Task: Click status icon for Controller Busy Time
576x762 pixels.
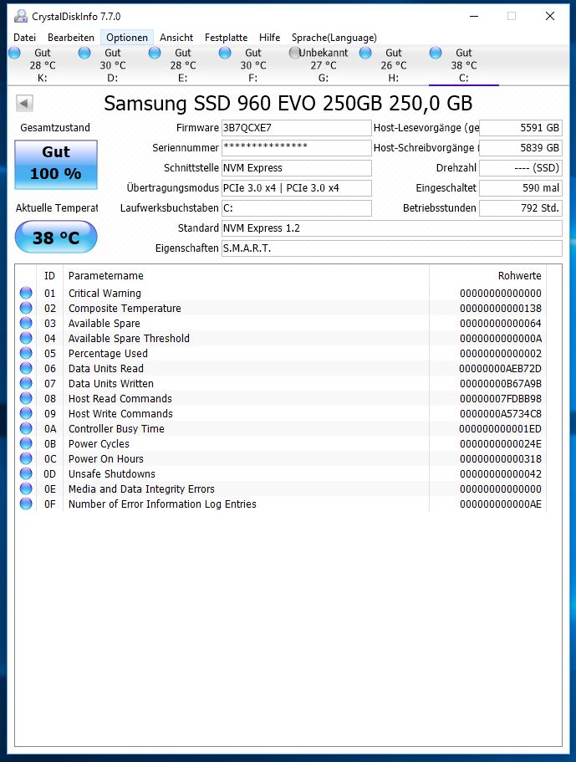Action: pyautogui.click(x=26, y=428)
